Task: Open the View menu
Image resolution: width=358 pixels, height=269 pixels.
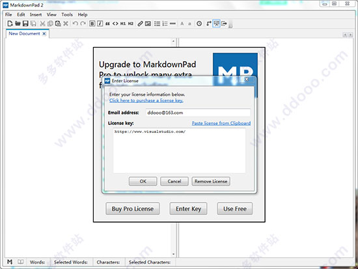Action: point(51,14)
